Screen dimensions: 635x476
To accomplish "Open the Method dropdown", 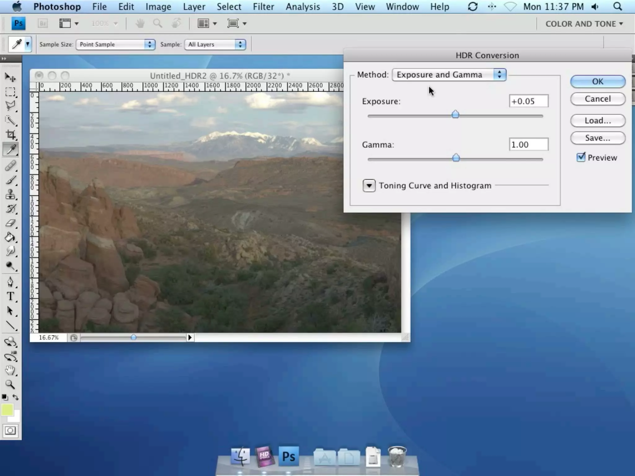I will tap(449, 75).
